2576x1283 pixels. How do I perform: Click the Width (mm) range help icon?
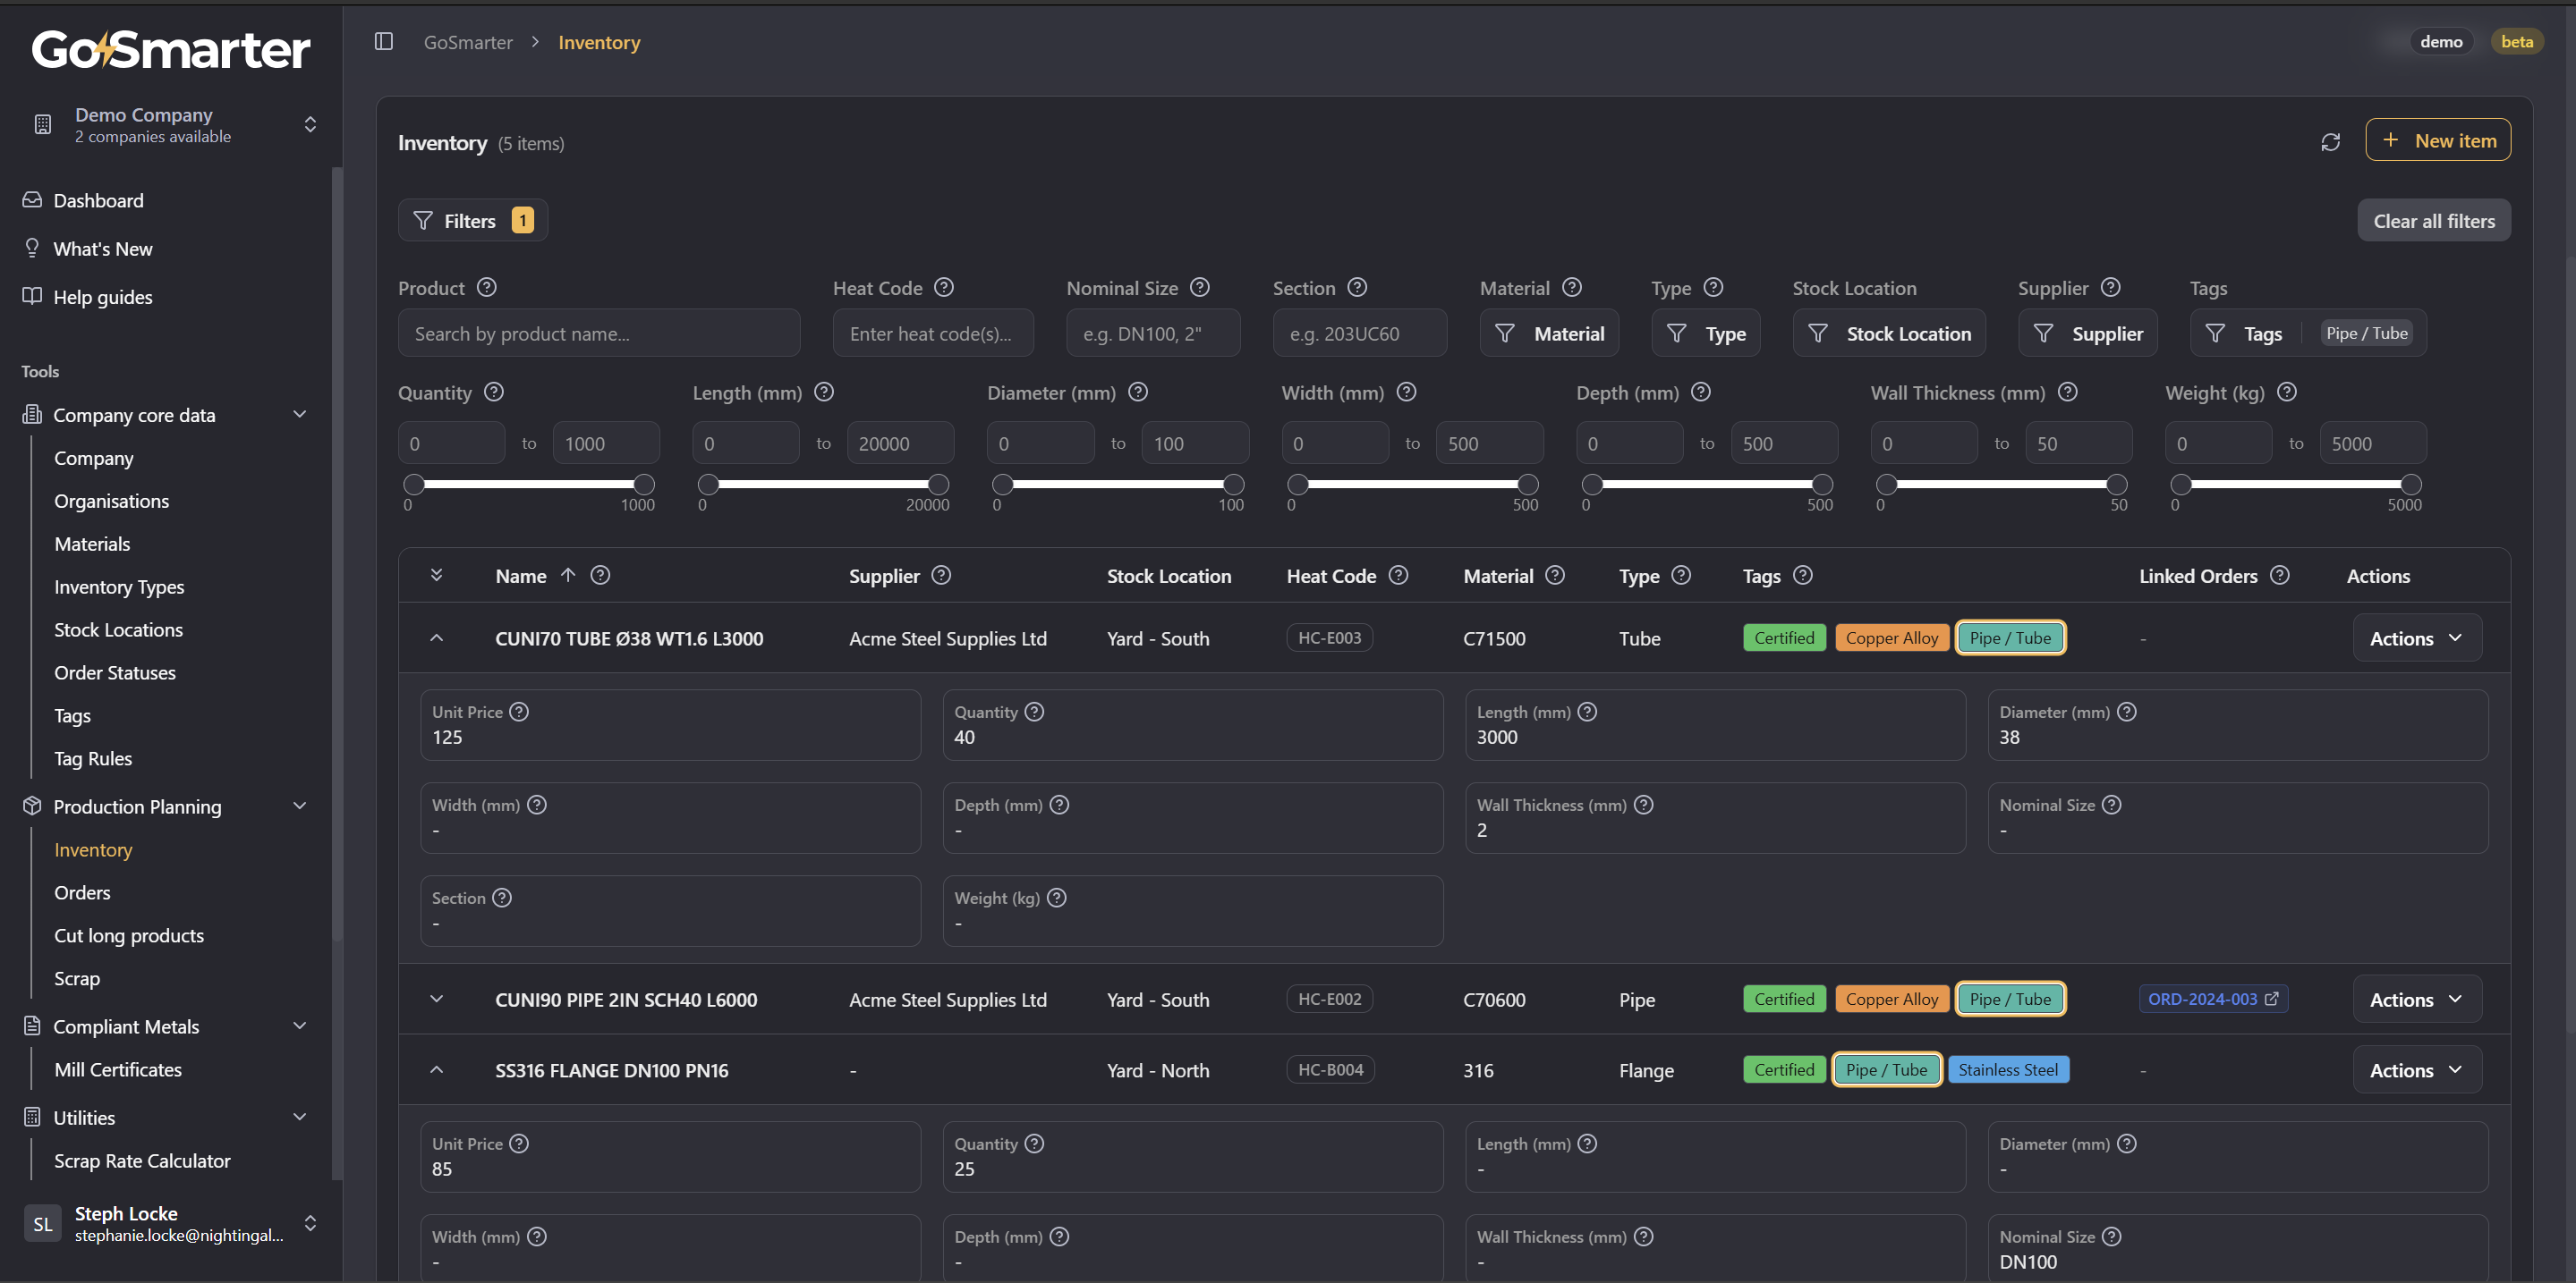point(1406,392)
